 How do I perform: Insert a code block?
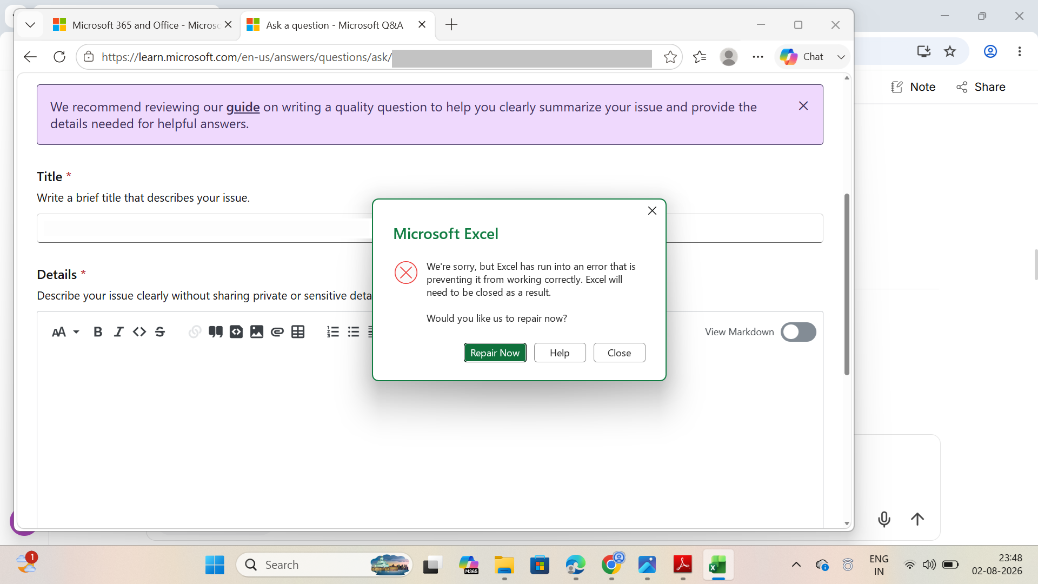point(236,332)
